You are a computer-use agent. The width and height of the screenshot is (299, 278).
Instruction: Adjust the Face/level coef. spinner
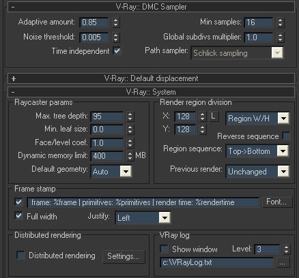(130, 143)
